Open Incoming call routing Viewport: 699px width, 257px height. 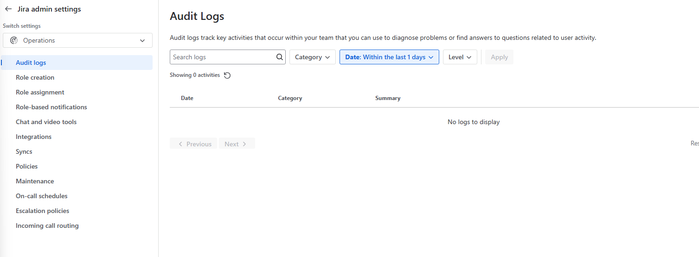tap(47, 226)
